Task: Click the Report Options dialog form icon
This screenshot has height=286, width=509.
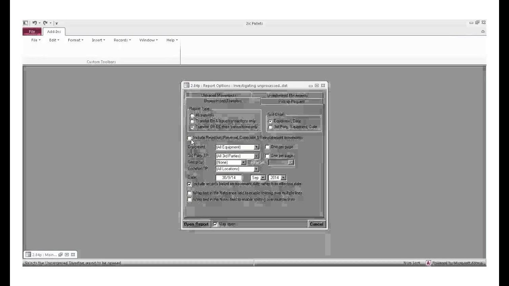Action: click(186, 85)
